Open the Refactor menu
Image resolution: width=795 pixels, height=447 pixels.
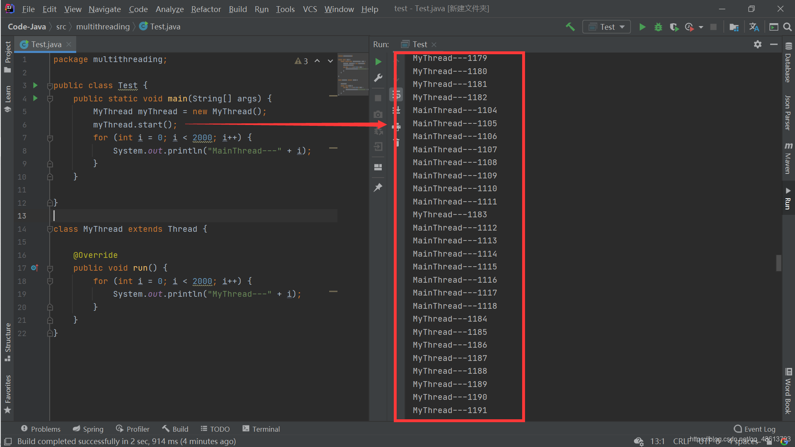[206, 9]
